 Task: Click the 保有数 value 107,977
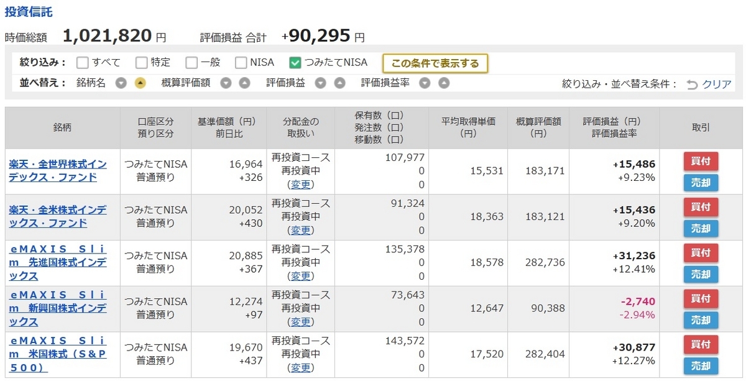[x=405, y=157]
